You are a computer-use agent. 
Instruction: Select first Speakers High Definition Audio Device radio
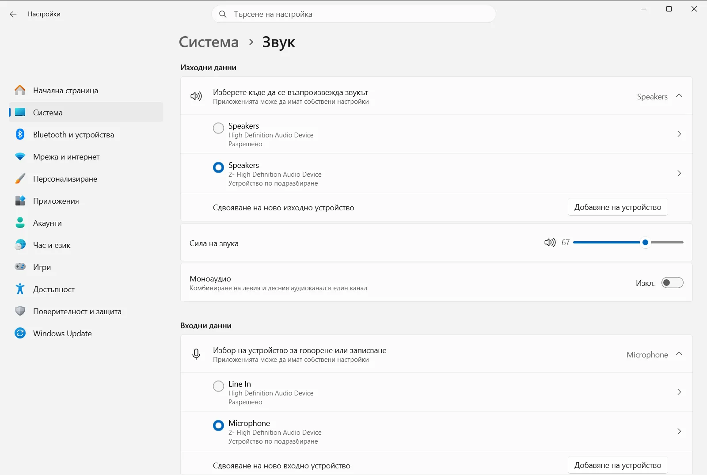[218, 128]
